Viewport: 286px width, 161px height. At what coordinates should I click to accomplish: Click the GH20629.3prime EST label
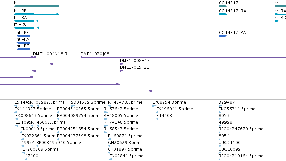coord(125,143)
